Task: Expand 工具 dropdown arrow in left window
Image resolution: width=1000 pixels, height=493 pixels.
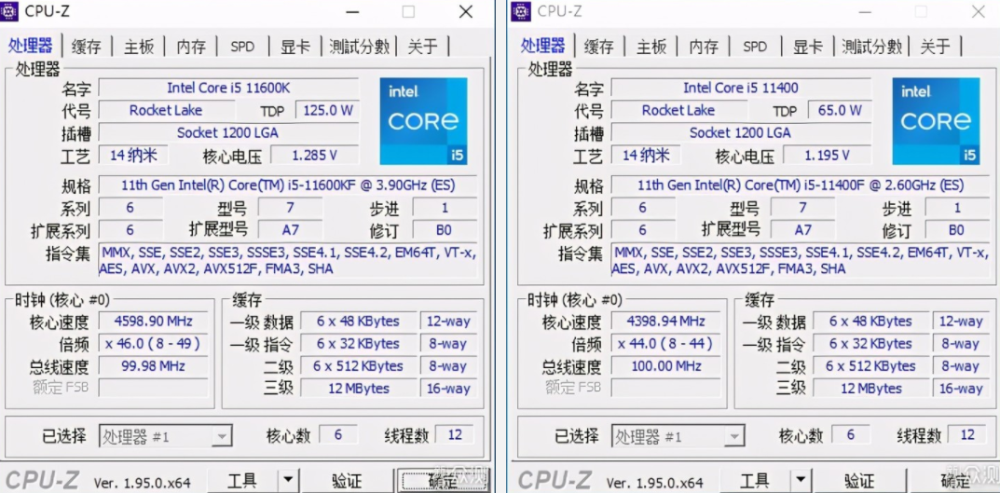Action: [289, 480]
